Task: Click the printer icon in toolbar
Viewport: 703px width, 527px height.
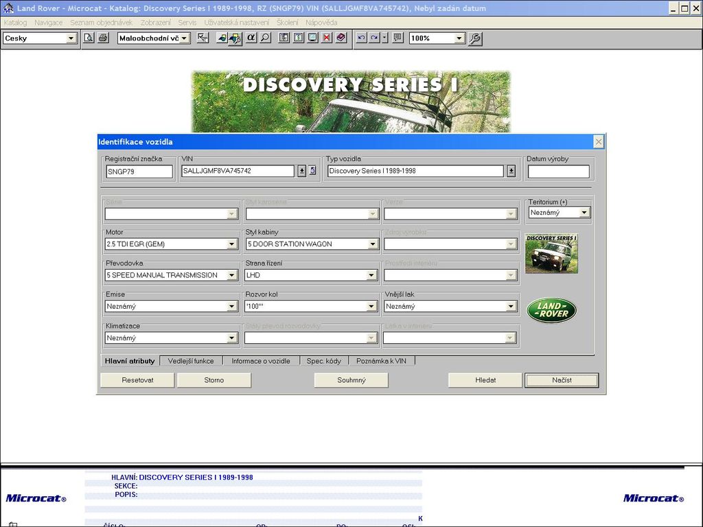Action: [103, 38]
